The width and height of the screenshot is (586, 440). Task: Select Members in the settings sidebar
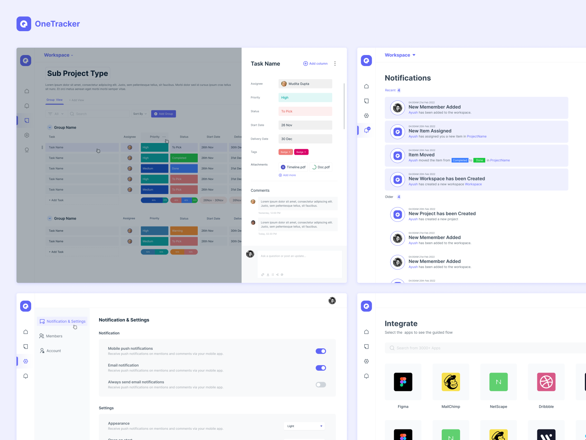point(54,336)
